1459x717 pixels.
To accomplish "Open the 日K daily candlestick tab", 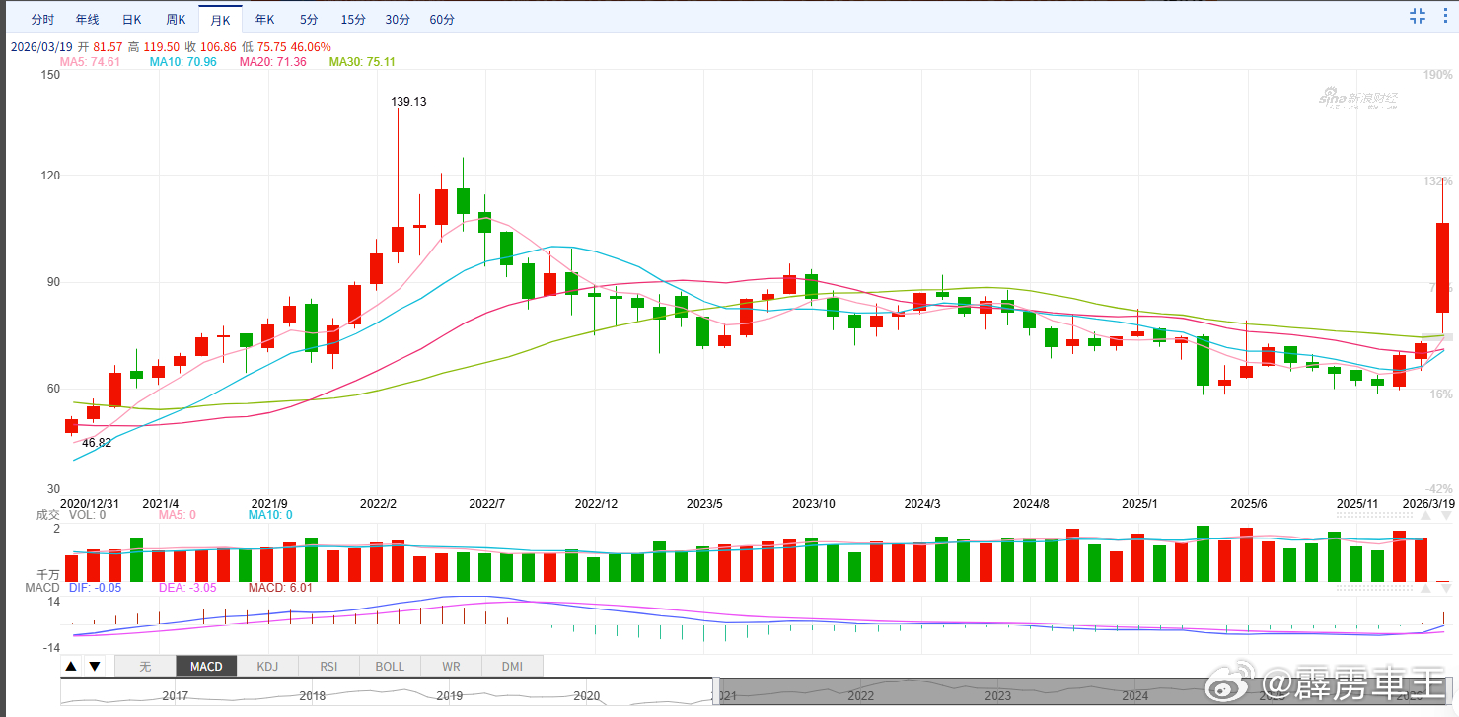I will coord(132,20).
